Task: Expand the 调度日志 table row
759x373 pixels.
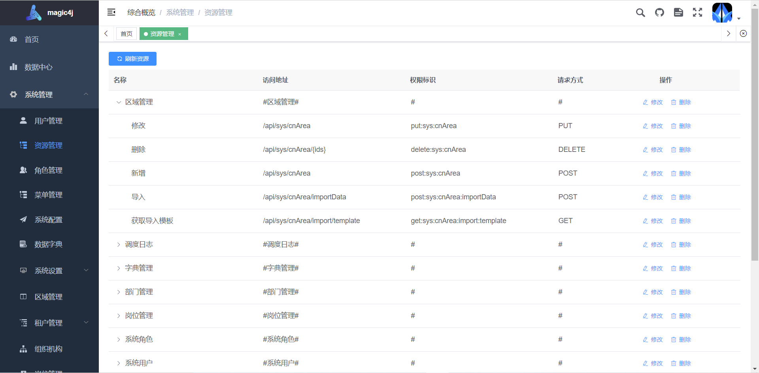Action: point(119,244)
